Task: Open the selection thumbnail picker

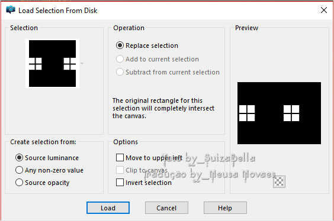Action: coord(52,64)
